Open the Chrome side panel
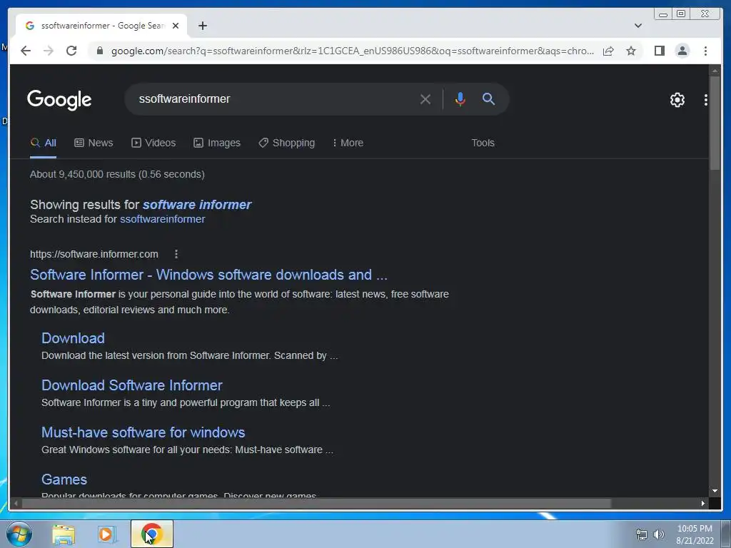The height and width of the screenshot is (548, 731). tap(659, 51)
